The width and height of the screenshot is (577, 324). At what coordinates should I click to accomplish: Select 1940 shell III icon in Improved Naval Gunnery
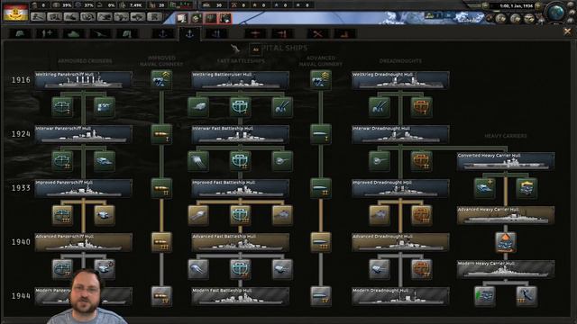[x=161, y=242]
